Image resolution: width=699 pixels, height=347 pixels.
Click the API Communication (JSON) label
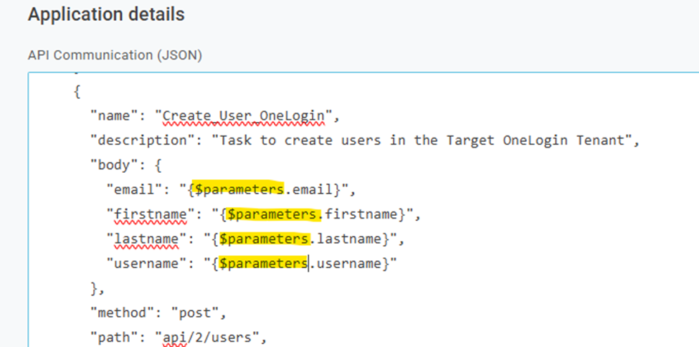pyautogui.click(x=114, y=55)
